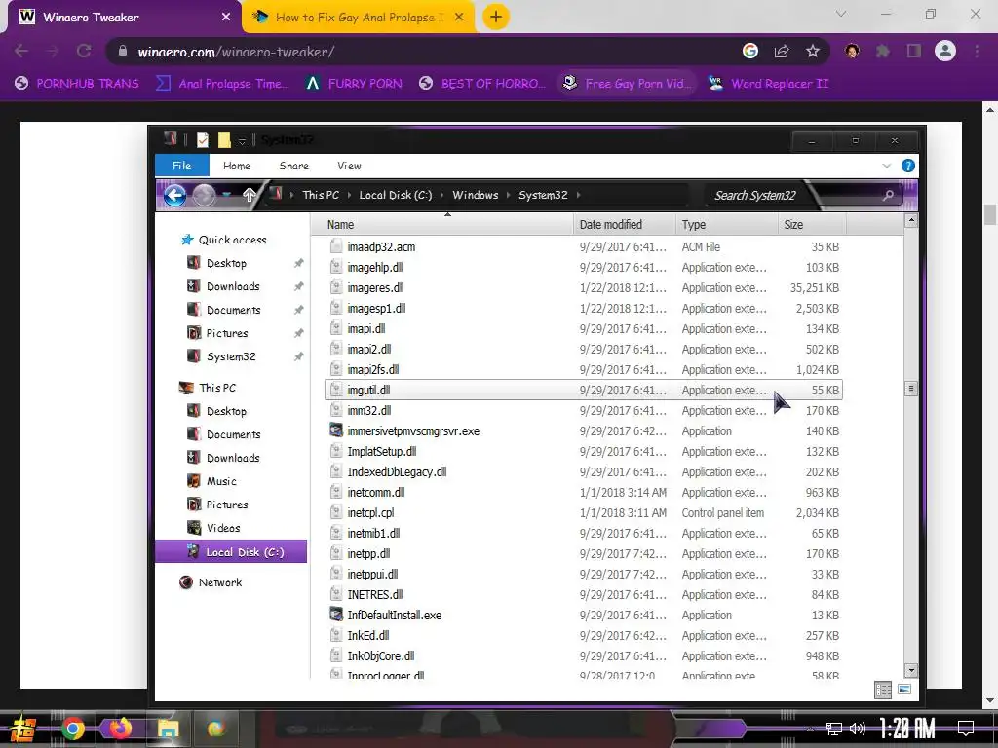This screenshot has height=748, width=998.
Task: Click the Chrome address bar URL
Action: point(236,52)
